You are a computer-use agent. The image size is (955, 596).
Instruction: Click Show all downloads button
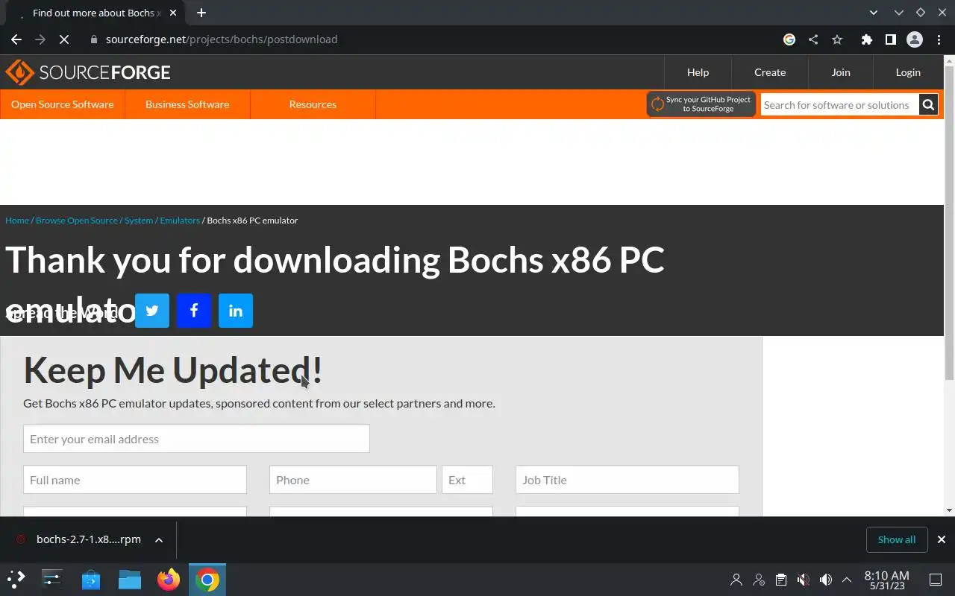[x=897, y=539]
